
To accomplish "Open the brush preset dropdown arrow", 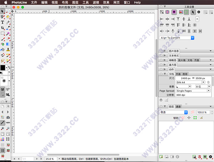I will point(9,81).
